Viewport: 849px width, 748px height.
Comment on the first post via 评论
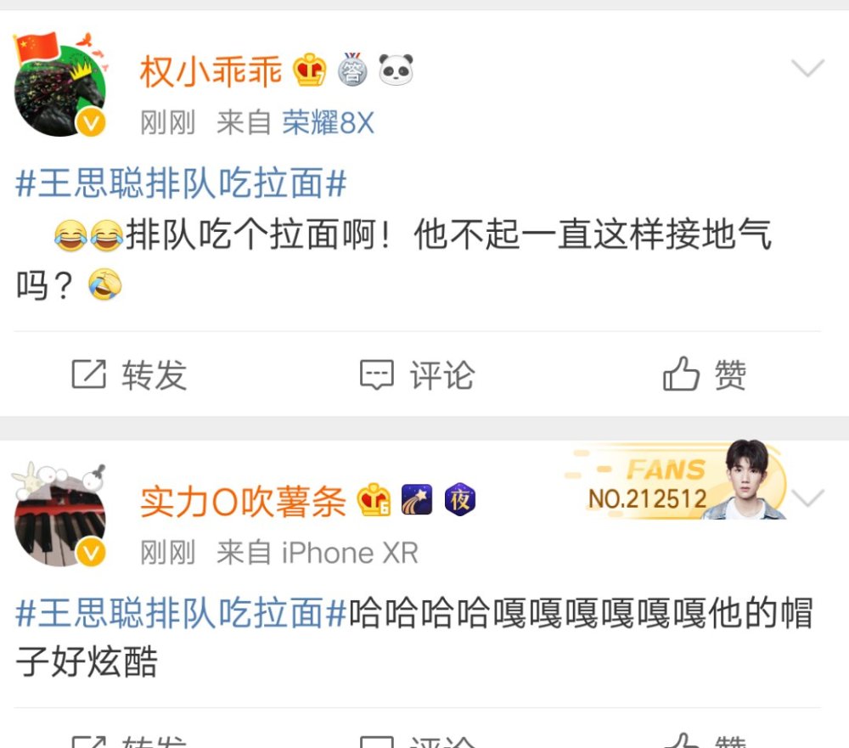(418, 374)
